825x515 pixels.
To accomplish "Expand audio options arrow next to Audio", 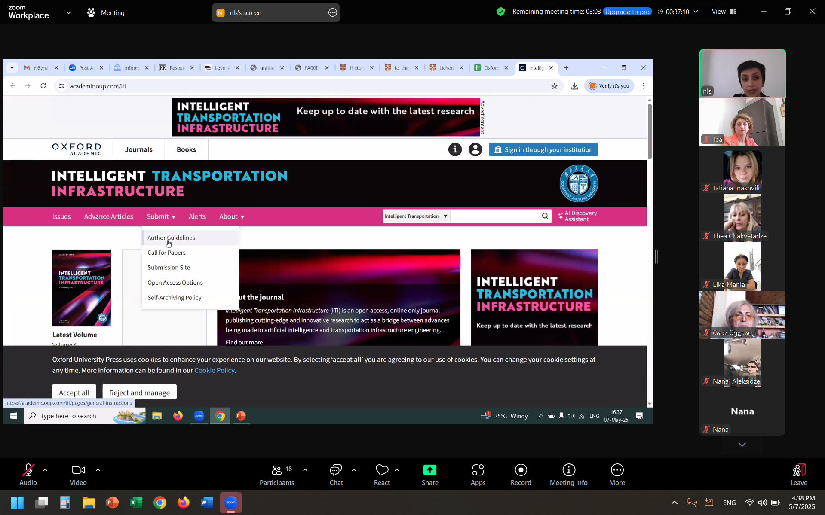I will click(45, 470).
